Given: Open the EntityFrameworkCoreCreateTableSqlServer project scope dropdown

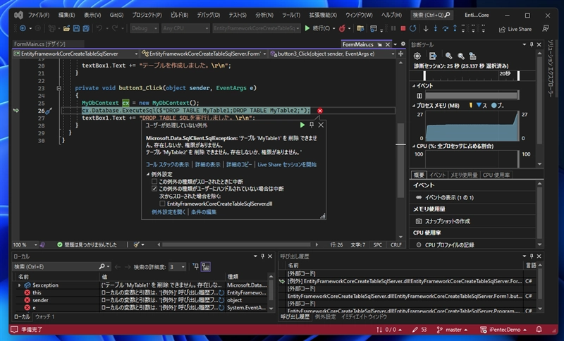Looking at the screenshot, I should tap(75, 54).
